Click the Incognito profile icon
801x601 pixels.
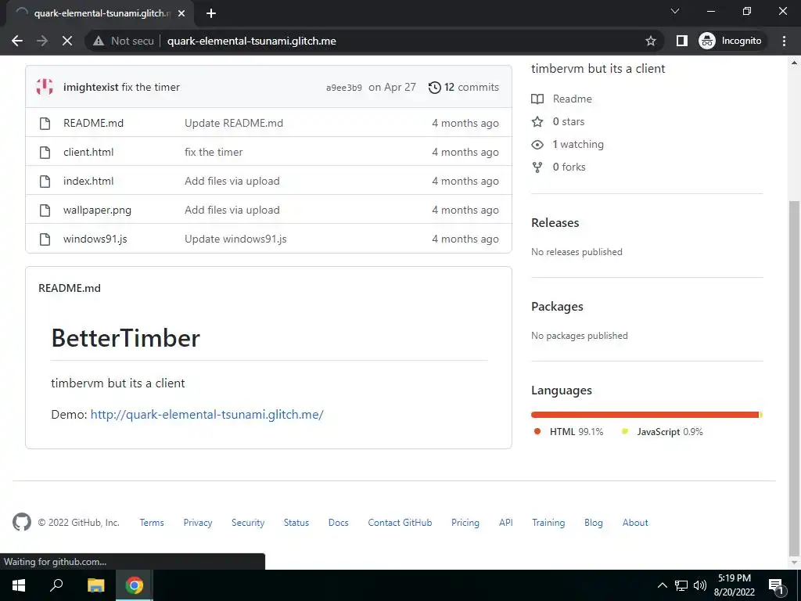click(707, 41)
